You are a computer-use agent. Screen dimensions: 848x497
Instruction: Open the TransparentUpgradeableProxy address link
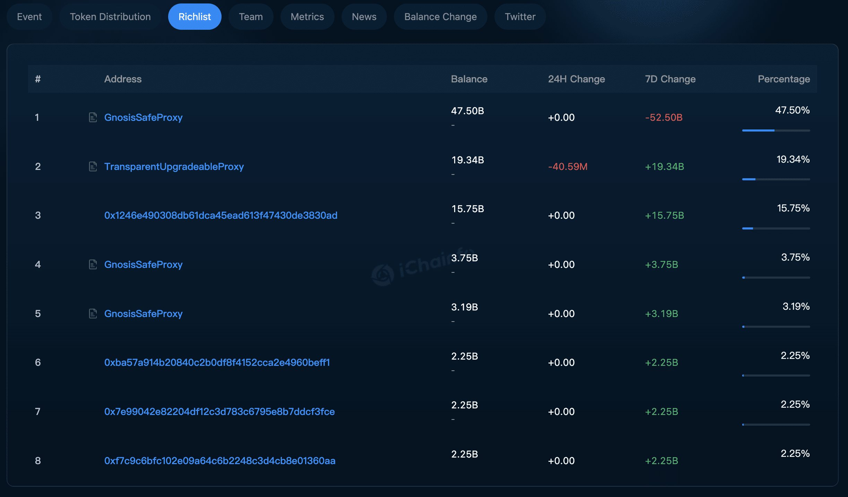coord(174,166)
